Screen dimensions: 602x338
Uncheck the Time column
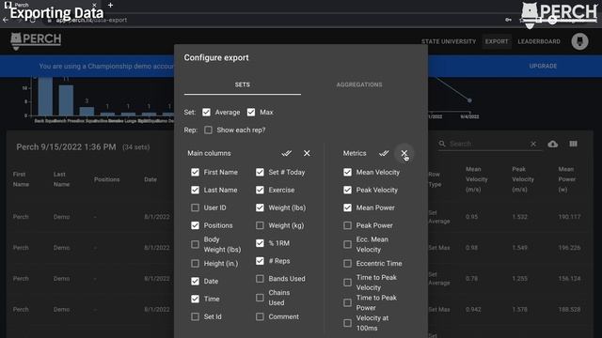[x=195, y=299]
